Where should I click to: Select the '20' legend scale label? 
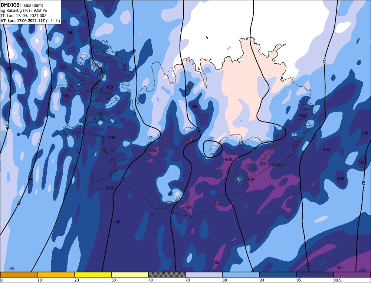[77, 280]
